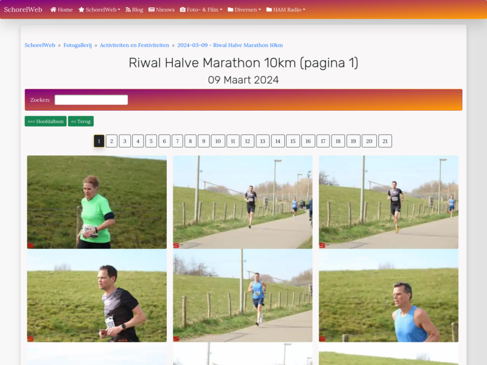The image size is (487, 365).
Task: Follow the SchorelWeb breadcrumb link
Action: (x=40, y=45)
